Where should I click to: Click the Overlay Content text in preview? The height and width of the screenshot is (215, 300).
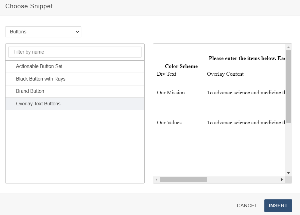point(225,74)
